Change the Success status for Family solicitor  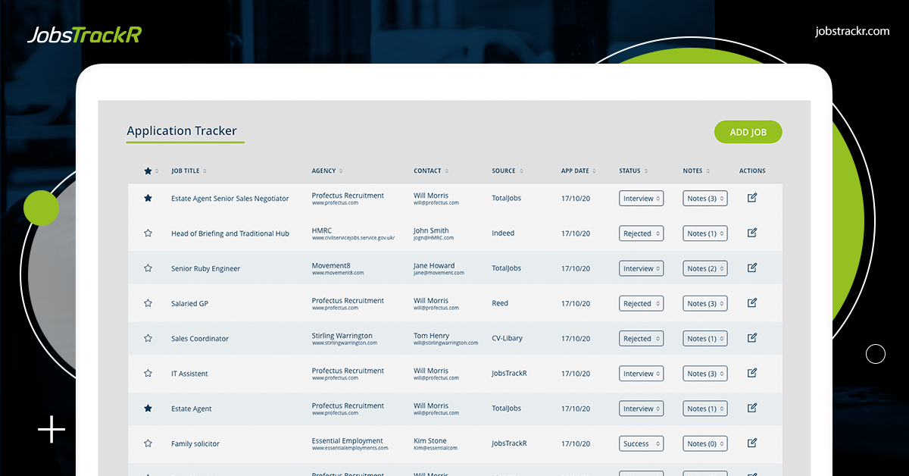641,443
